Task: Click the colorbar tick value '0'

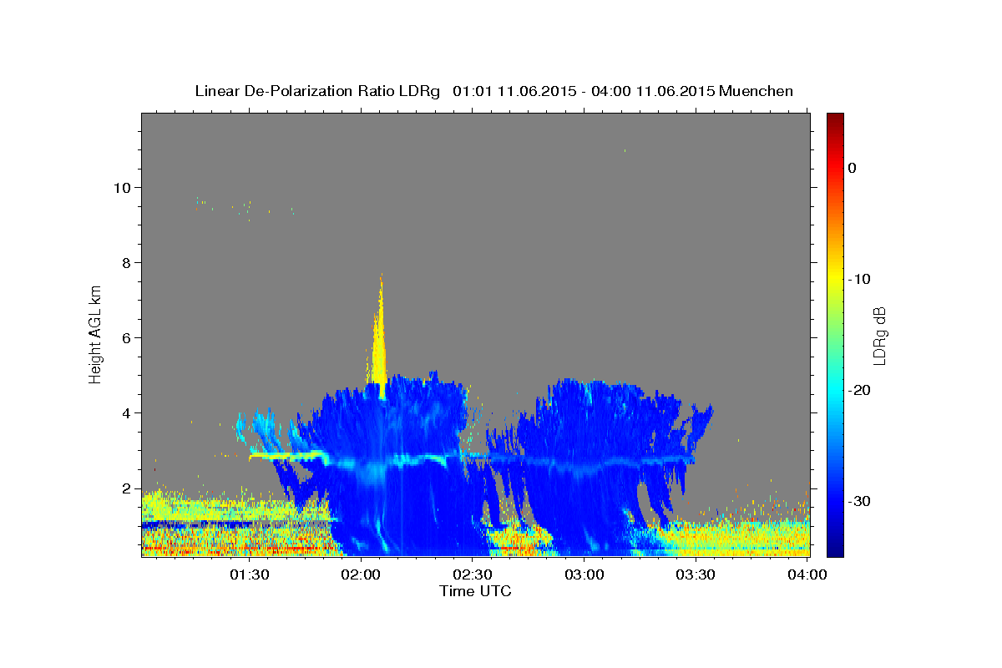Action: pyautogui.click(x=852, y=168)
